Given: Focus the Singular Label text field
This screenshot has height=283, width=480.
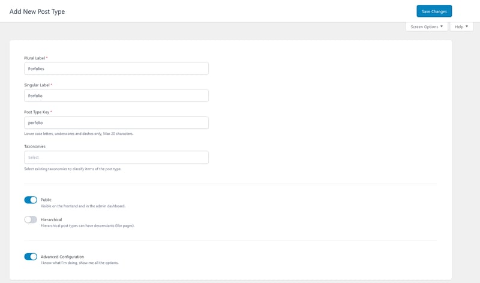Looking at the screenshot, I should pos(116,95).
